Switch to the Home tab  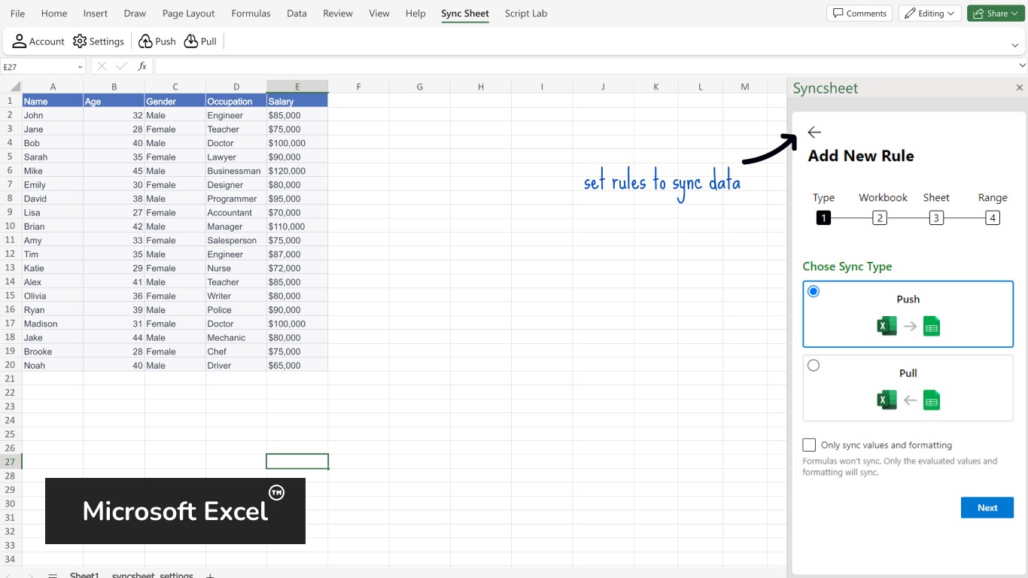[54, 14]
